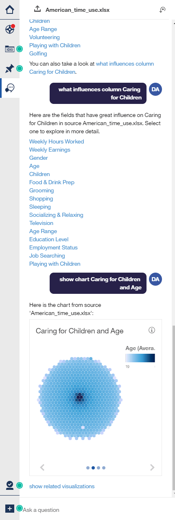Select the fourth chart pagination dot
The width and height of the screenshot is (175, 520).
click(x=104, y=468)
